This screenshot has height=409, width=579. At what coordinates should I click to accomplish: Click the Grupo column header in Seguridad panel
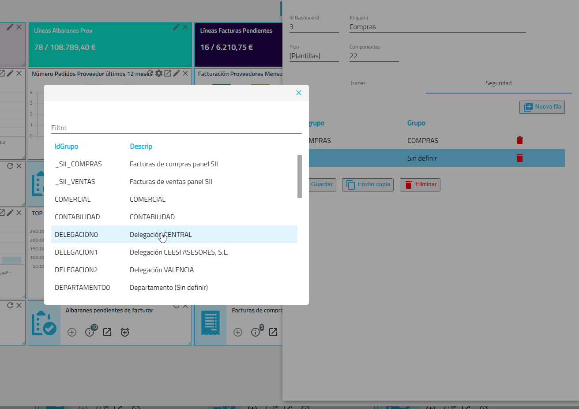[x=416, y=123]
